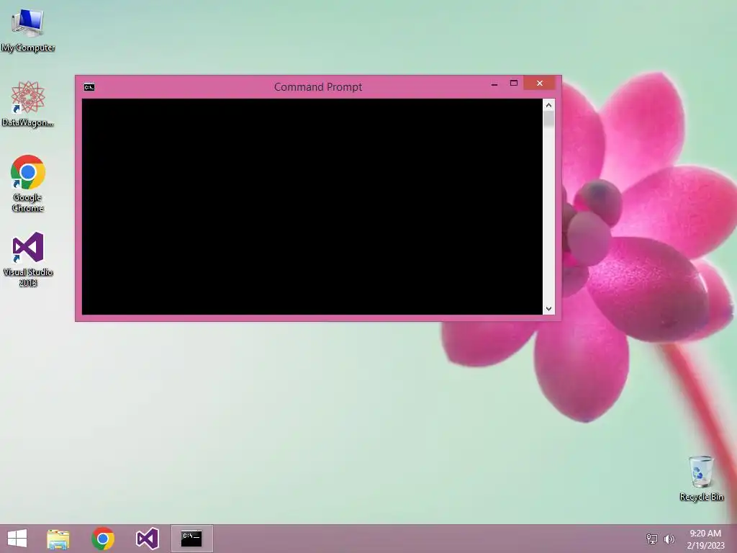Open Visual Studio from the taskbar

[147, 539]
